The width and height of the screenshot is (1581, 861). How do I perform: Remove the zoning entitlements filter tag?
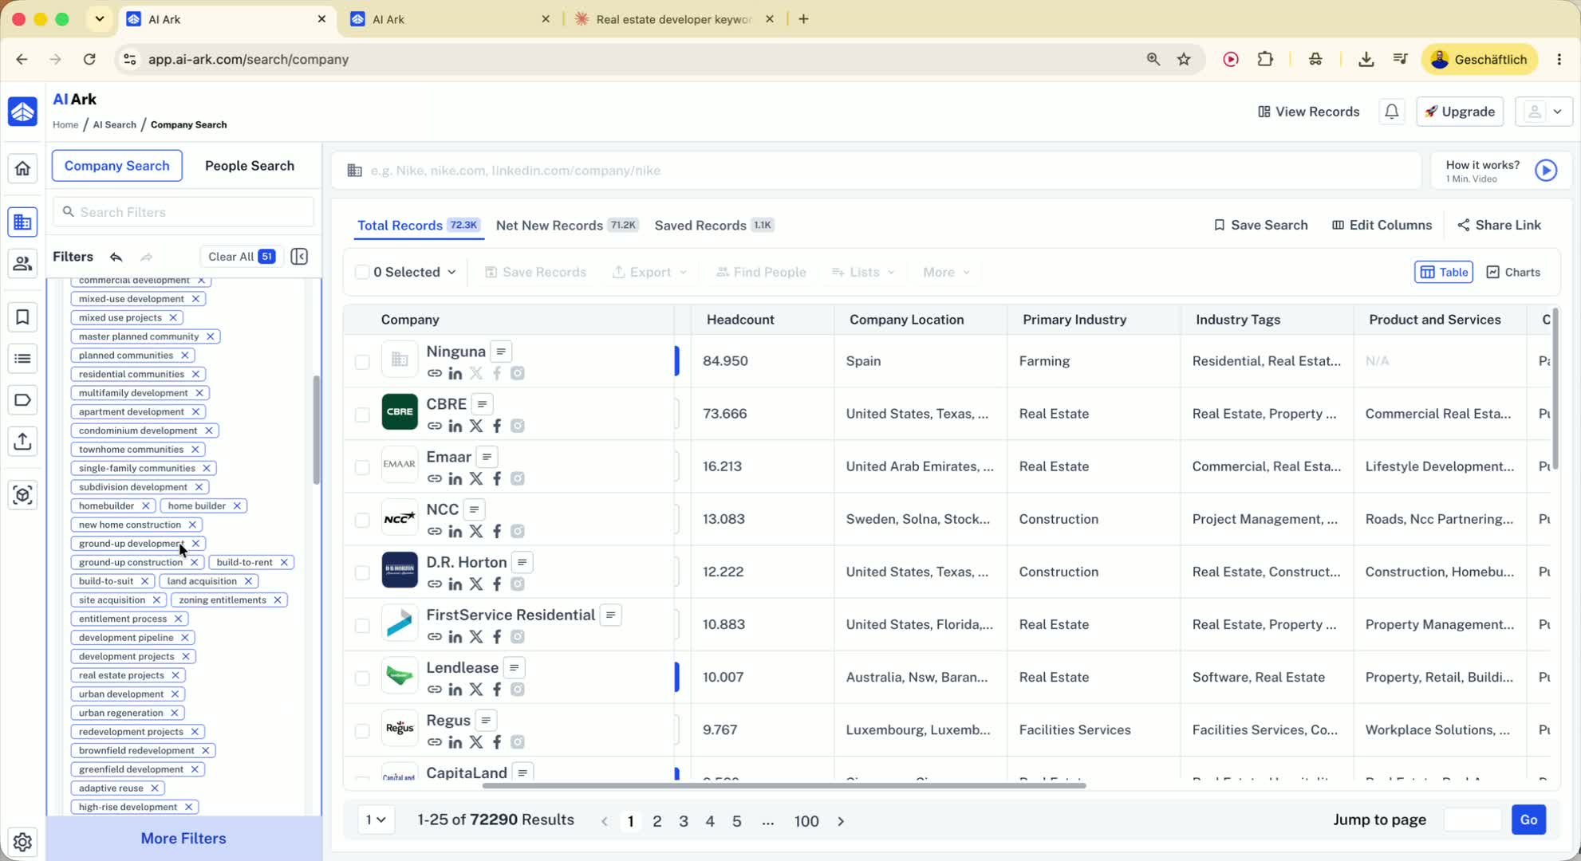tap(278, 600)
